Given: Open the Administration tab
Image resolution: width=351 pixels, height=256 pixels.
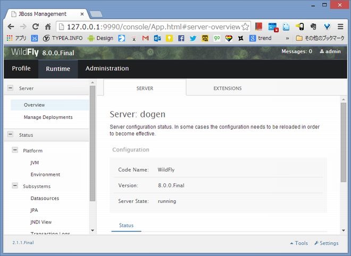Looking at the screenshot, I should click(x=107, y=69).
